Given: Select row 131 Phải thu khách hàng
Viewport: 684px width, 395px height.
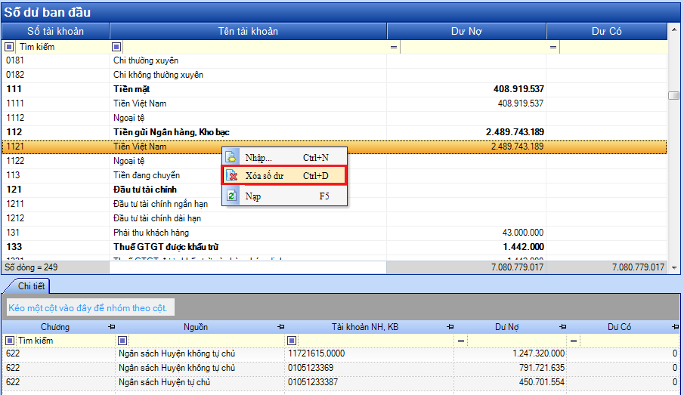Looking at the screenshot, I should (334, 233).
